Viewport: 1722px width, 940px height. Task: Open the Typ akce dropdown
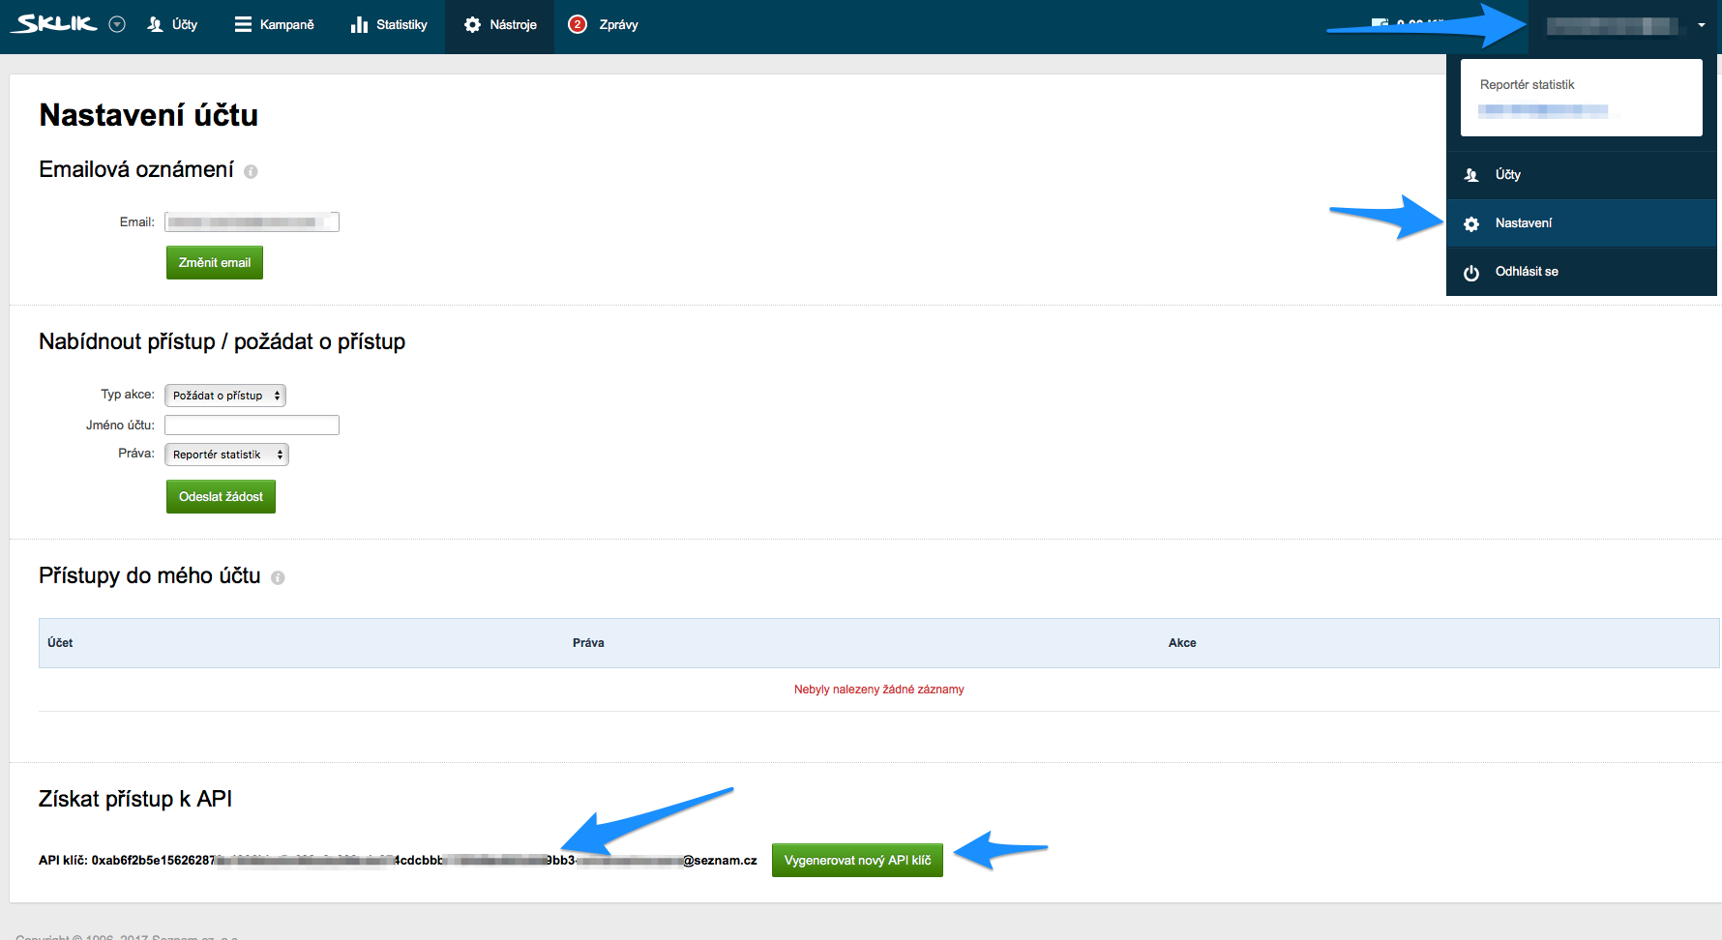(x=225, y=396)
